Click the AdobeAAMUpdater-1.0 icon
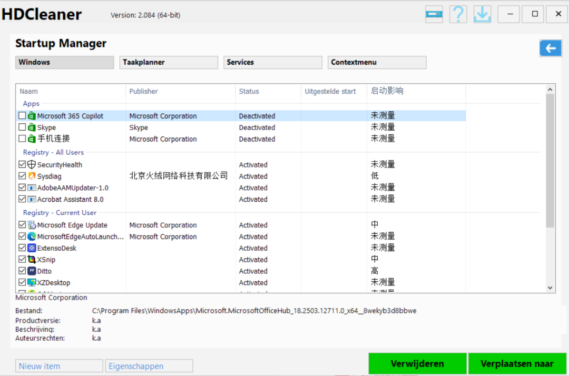 click(32, 188)
